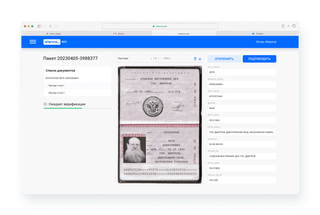The height and width of the screenshot is (215, 320).
Task: Go to the next document page
Action: tap(158, 59)
